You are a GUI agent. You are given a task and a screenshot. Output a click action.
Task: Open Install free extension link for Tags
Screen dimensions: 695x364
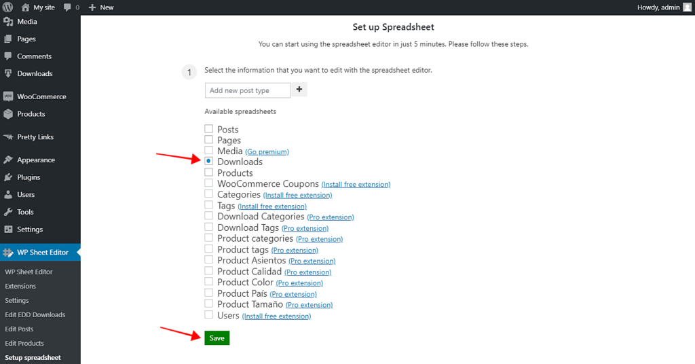[x=272, y=206]
